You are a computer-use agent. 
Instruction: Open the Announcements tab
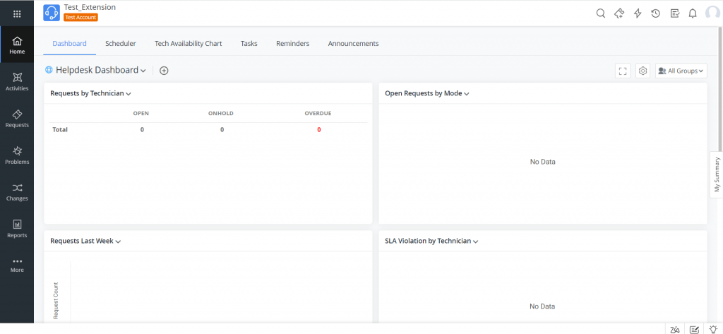click(x=353, y=43)
